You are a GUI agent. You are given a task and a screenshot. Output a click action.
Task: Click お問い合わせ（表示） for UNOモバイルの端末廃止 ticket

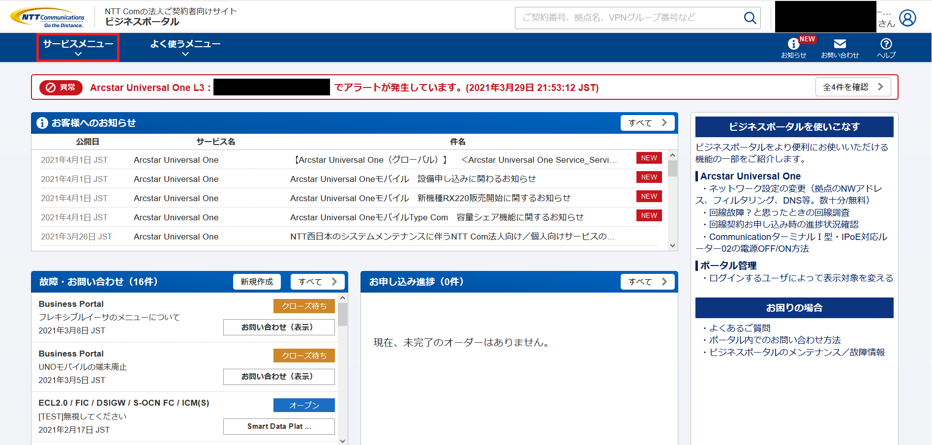tap(279, 377)
